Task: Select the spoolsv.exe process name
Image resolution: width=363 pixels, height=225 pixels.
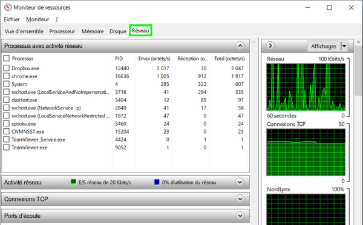Action: point(24,124)
